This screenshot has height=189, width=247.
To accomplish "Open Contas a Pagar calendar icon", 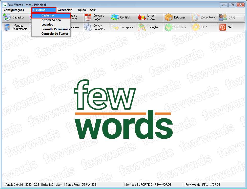I will (x=88, y=17).
